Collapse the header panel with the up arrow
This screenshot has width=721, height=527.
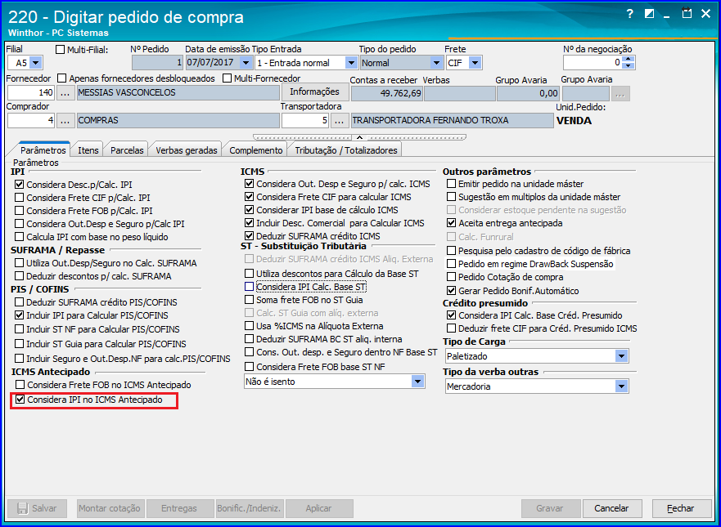[359, 136]
